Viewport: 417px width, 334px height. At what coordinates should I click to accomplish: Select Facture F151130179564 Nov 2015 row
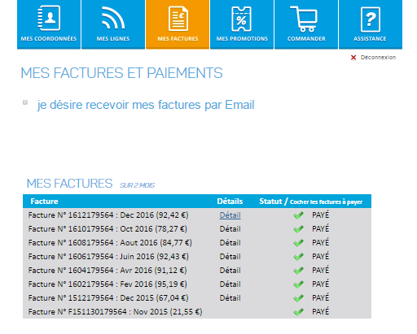[197, 312]
